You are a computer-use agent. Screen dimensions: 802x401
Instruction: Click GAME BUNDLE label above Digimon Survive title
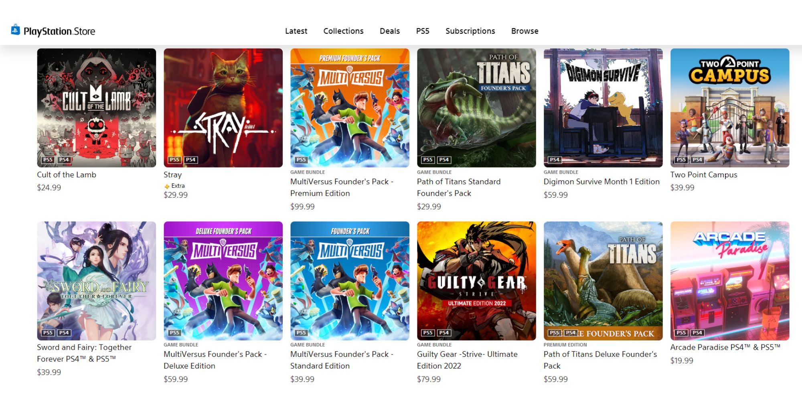pos(561,172)
